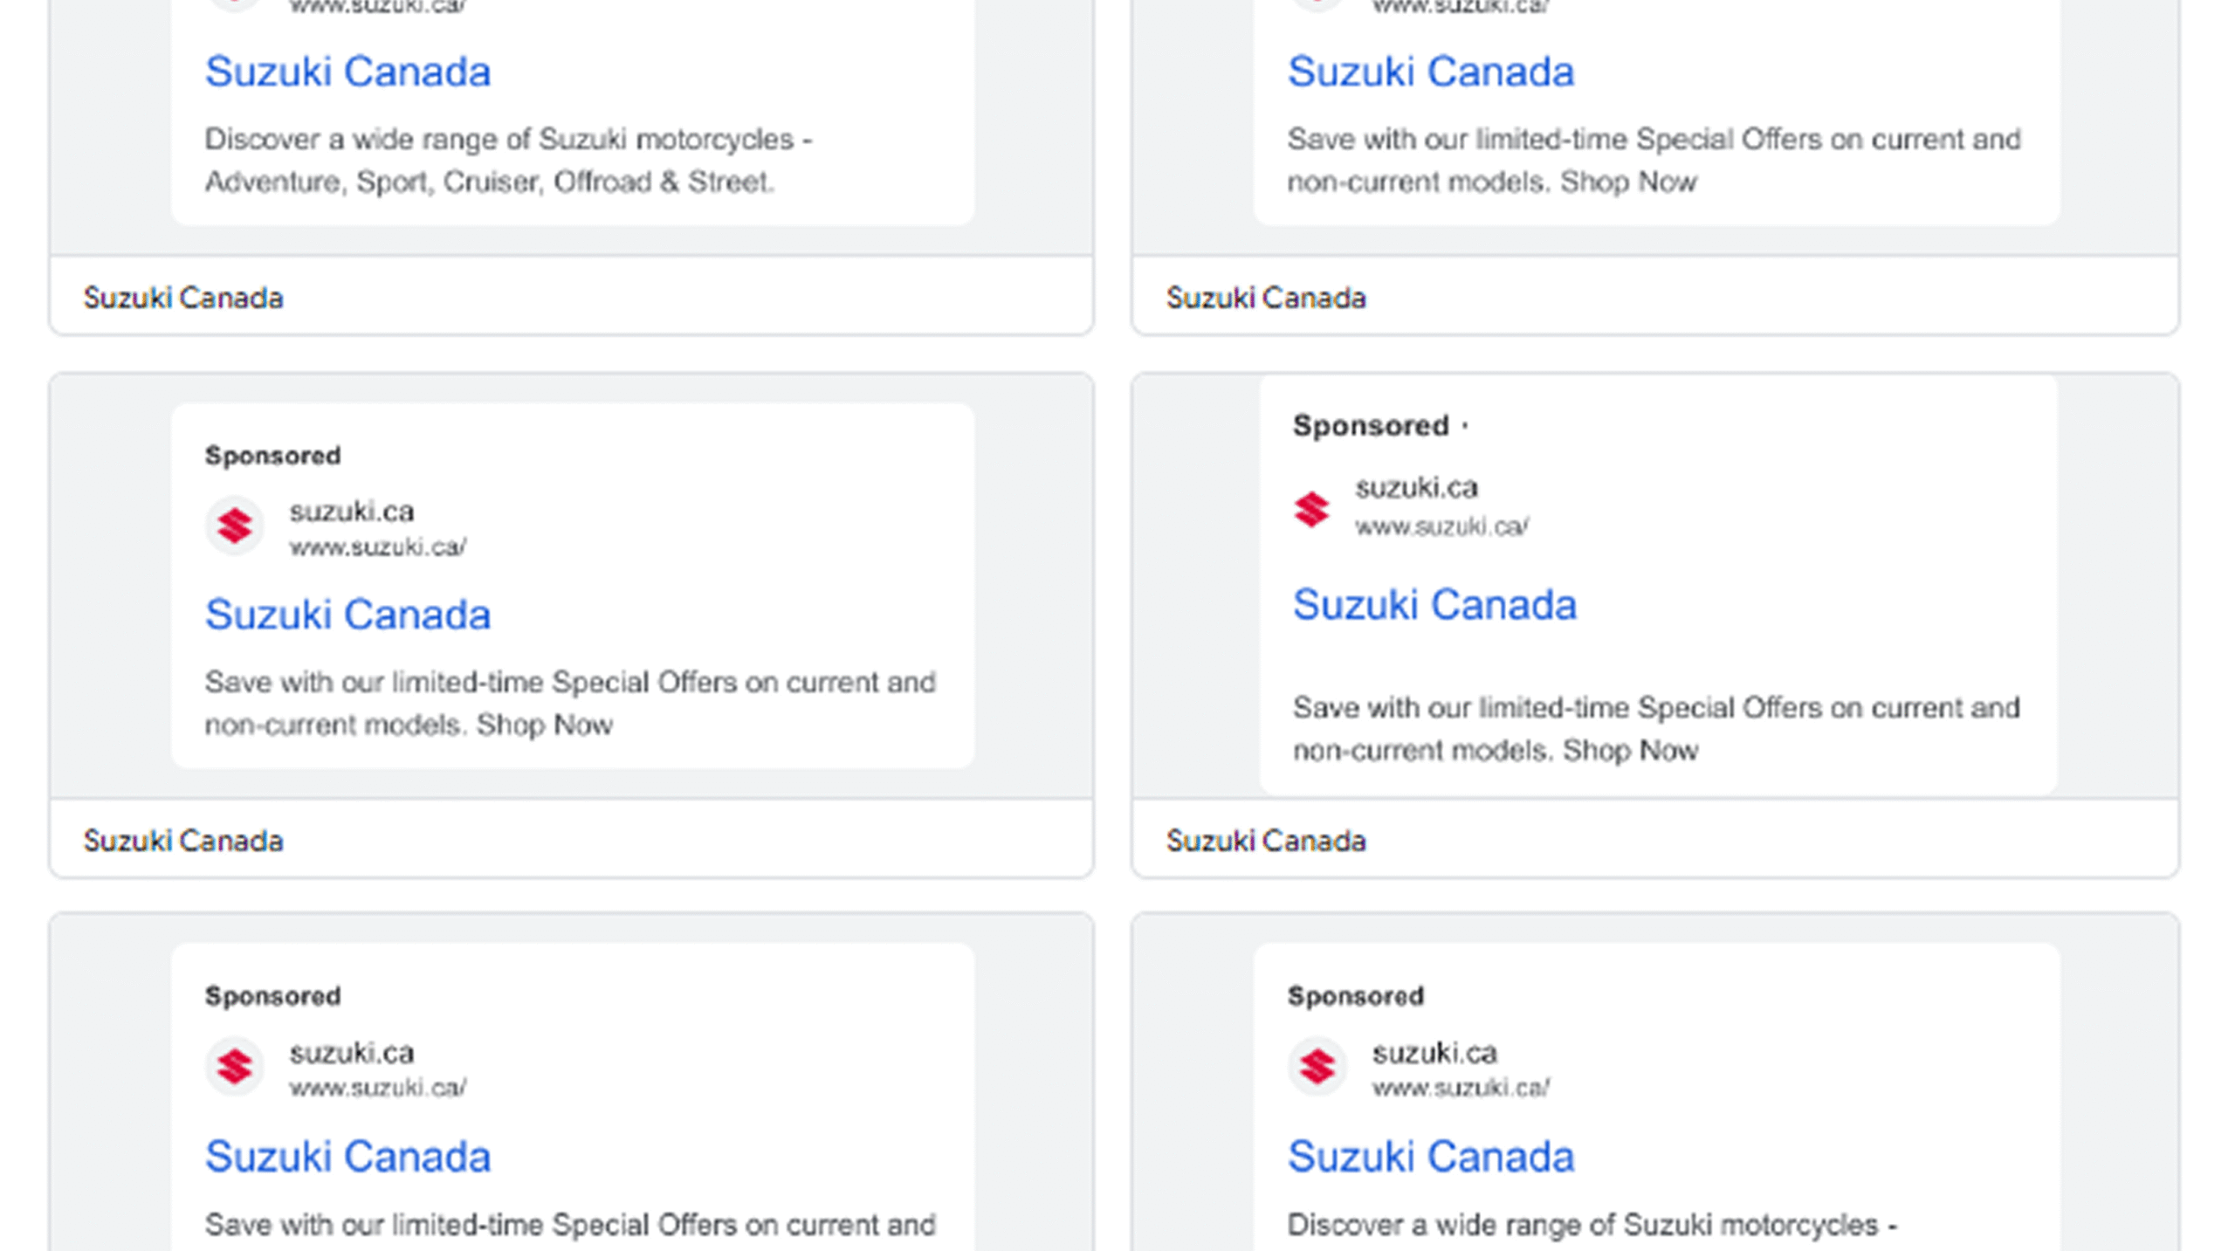Click the Suzuki Canada headline in the bottom-right ad
This screenshot has width=2235, height=1251.
[1430, 1157]
